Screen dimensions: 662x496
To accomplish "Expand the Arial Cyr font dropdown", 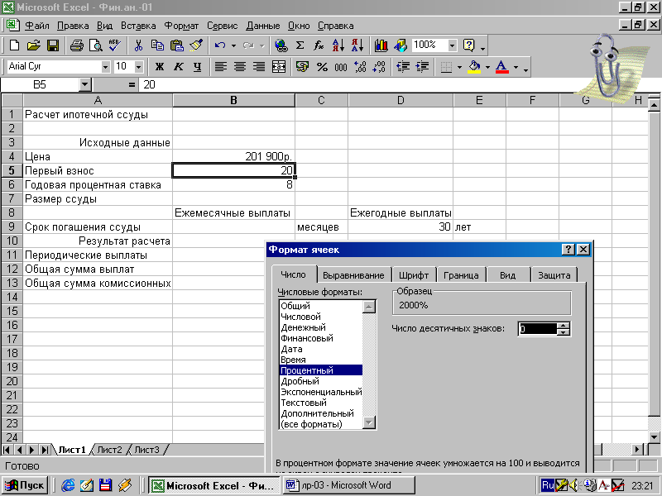I will point(106,67).
